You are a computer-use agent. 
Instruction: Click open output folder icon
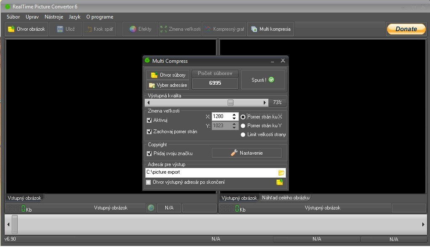coord(280,182)
